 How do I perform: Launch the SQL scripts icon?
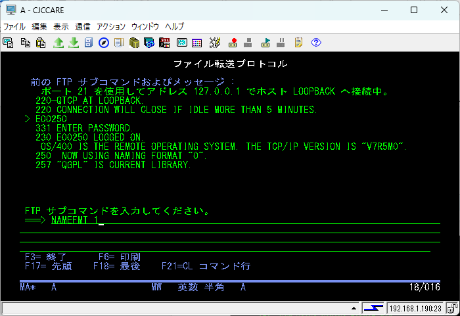(x=164, y=43)
